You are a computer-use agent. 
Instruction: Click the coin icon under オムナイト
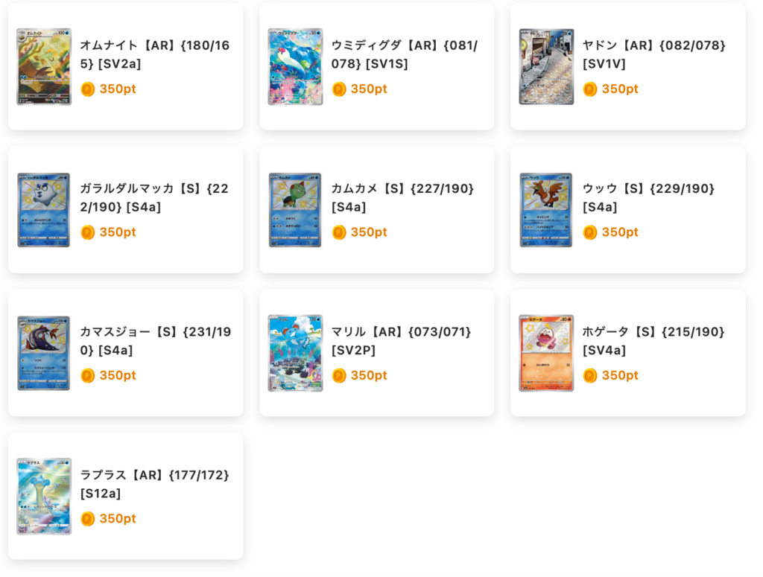(88, 89)
